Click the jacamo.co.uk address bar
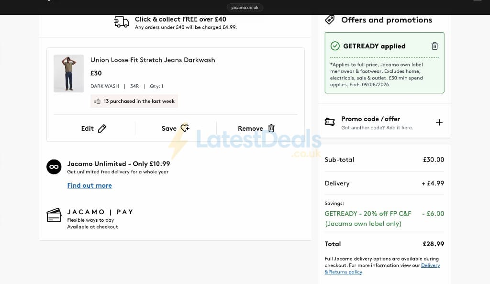Screen dimensions: 490x284 click(245, 8)
